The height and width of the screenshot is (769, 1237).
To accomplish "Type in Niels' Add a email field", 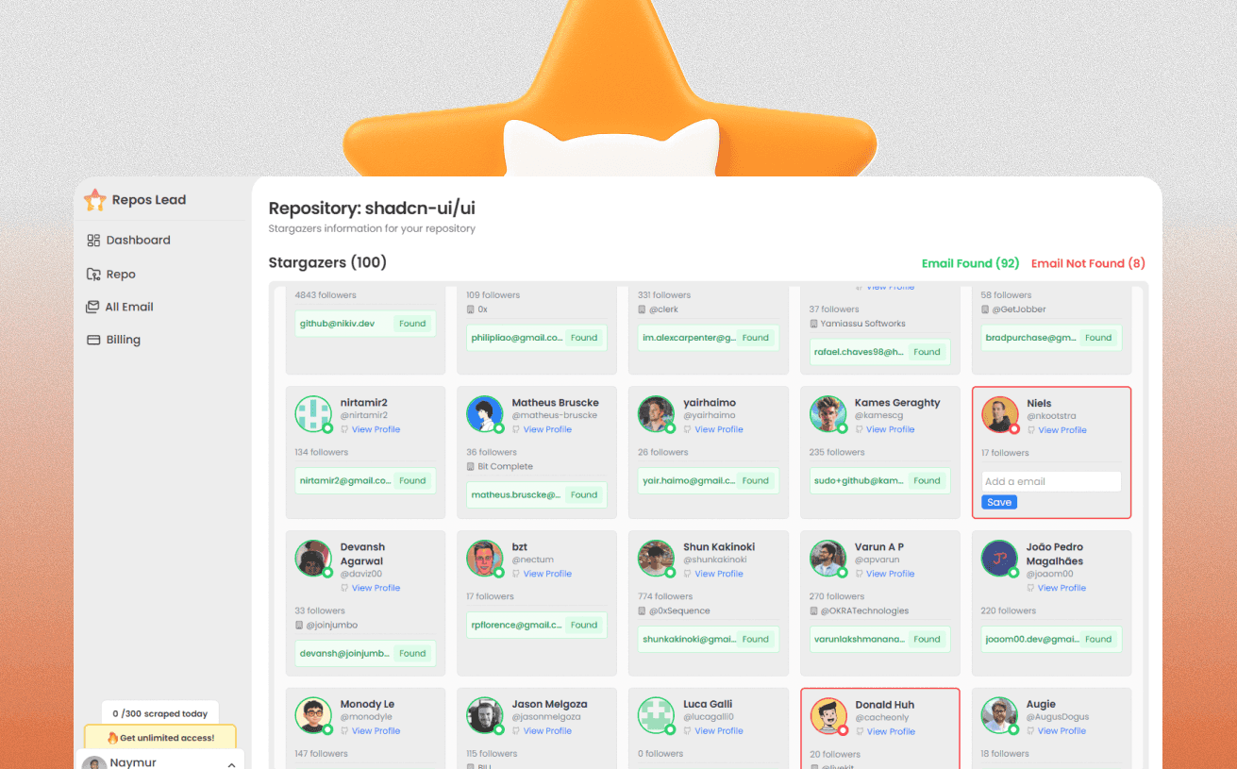I will pos(1050,481).
